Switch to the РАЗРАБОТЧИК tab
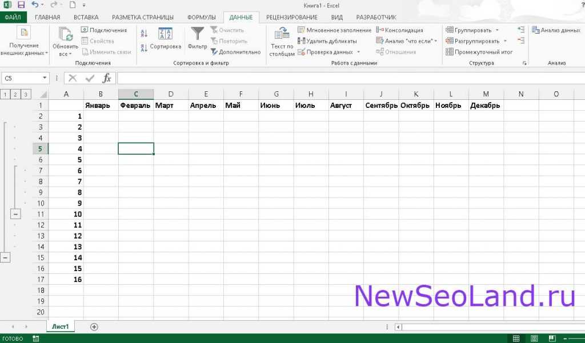Screen dimensions: 585x343 [376, 17]
